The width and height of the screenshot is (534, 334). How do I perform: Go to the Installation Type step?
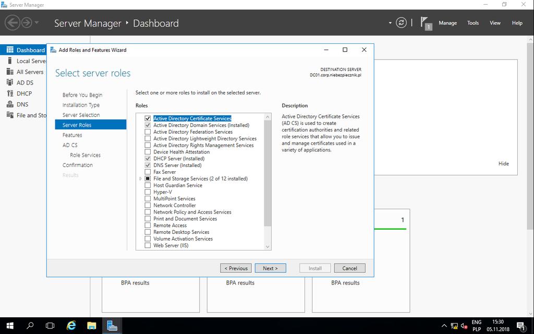pyautogui.click(x=81, y=105)
